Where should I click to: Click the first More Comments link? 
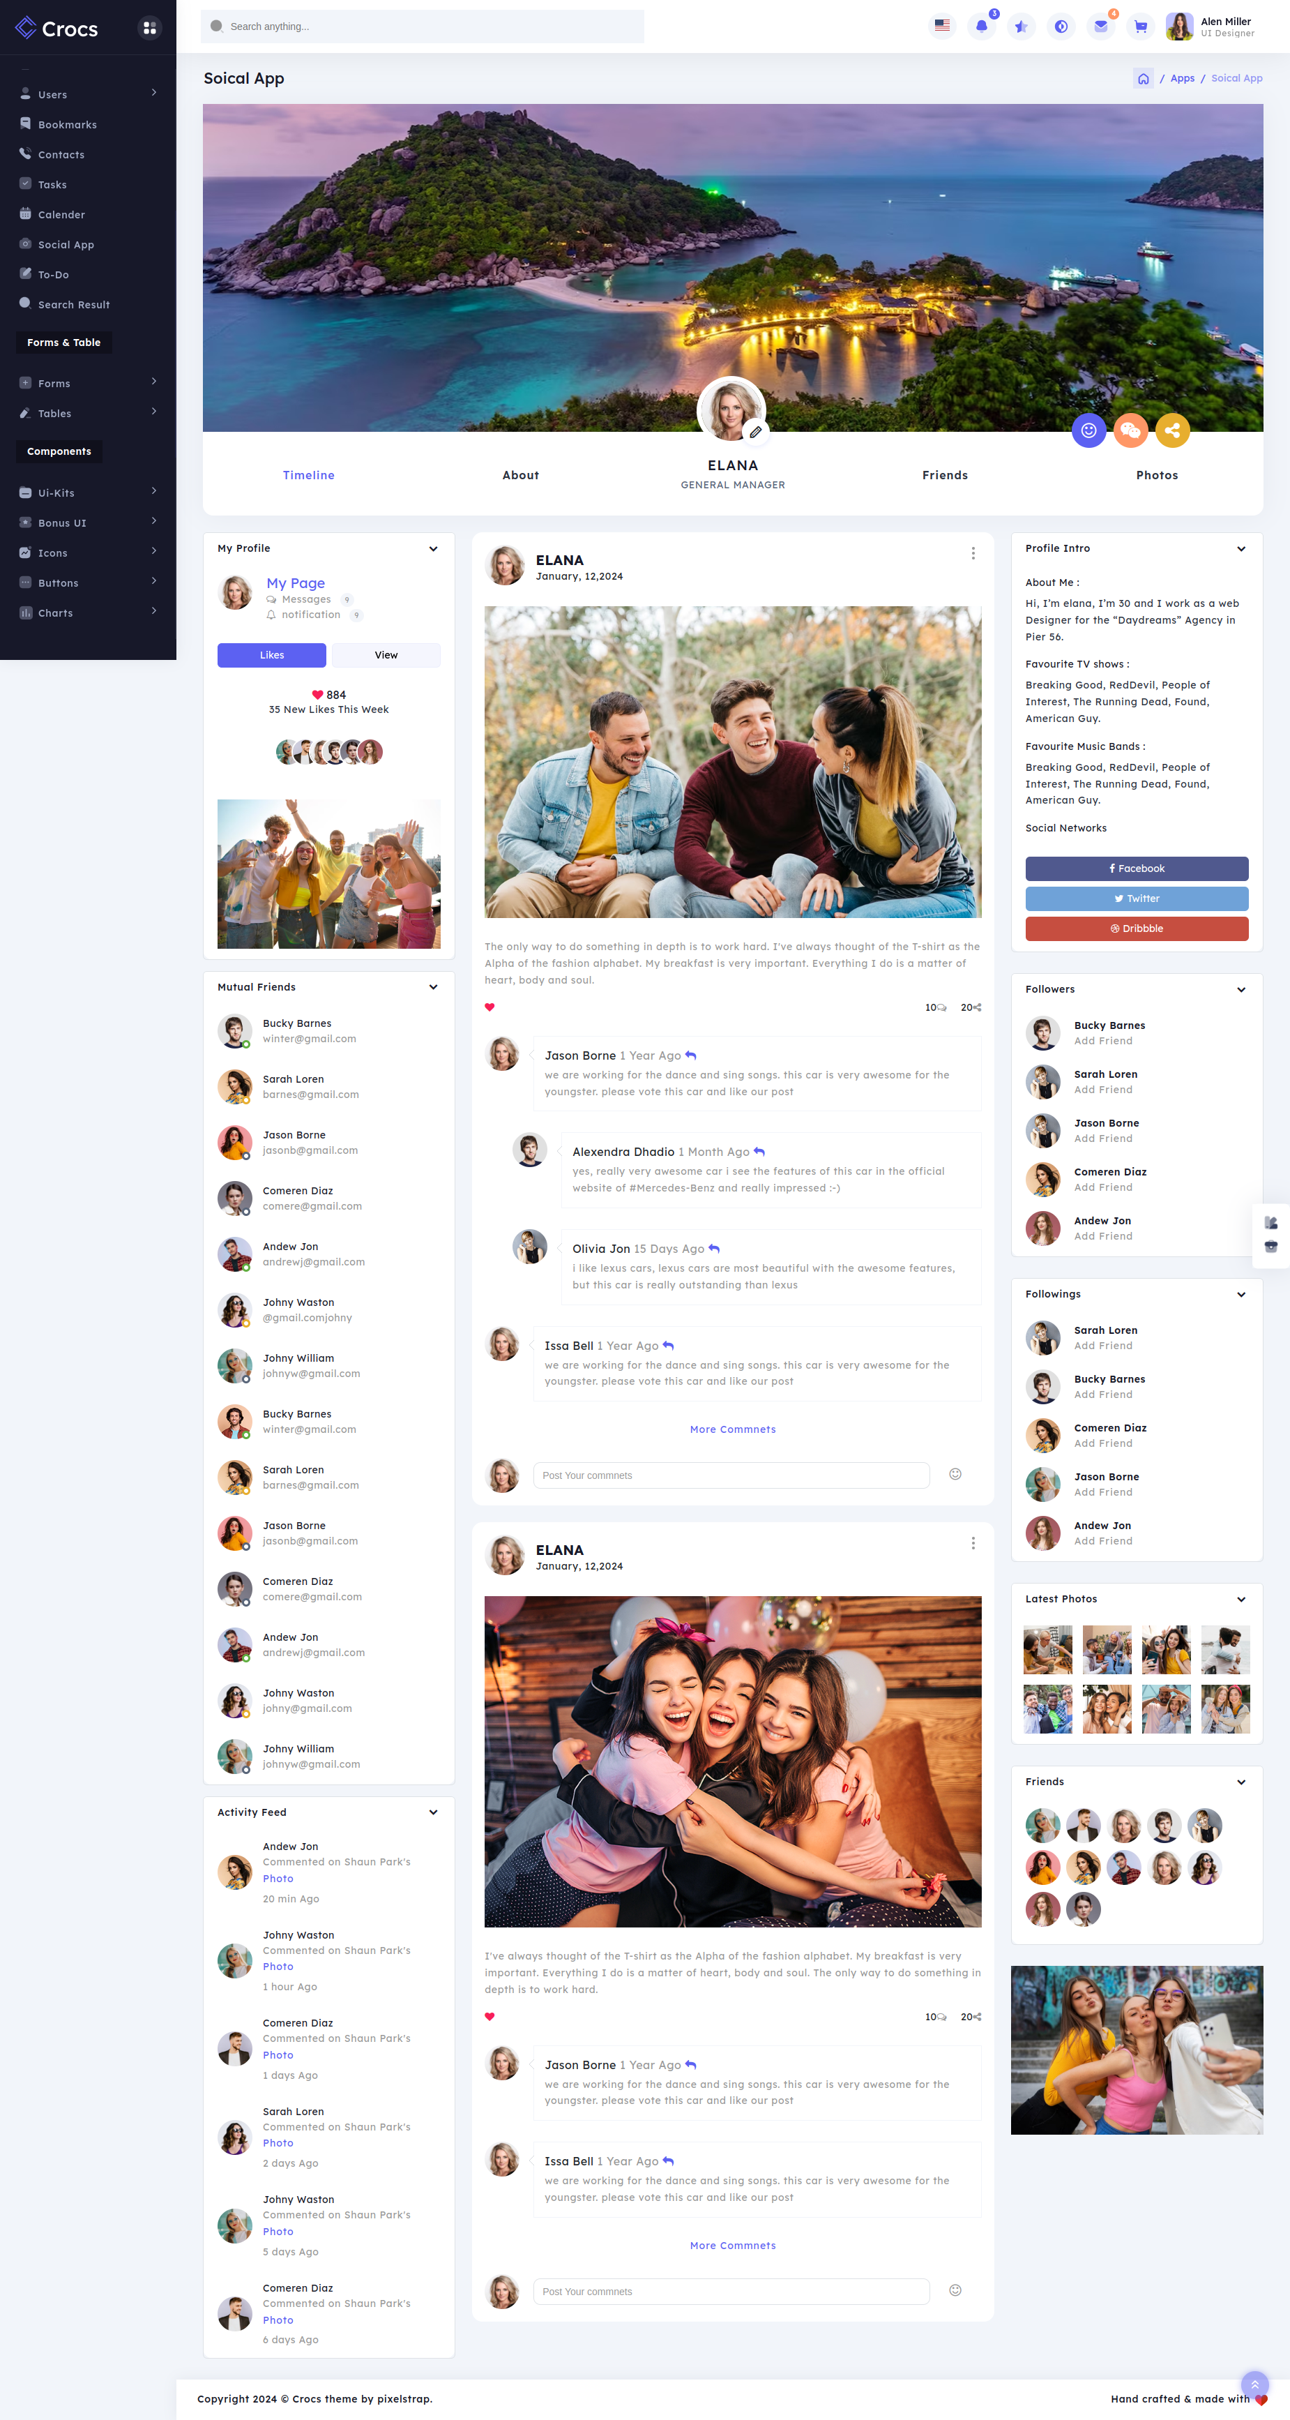click(732, 1429)
